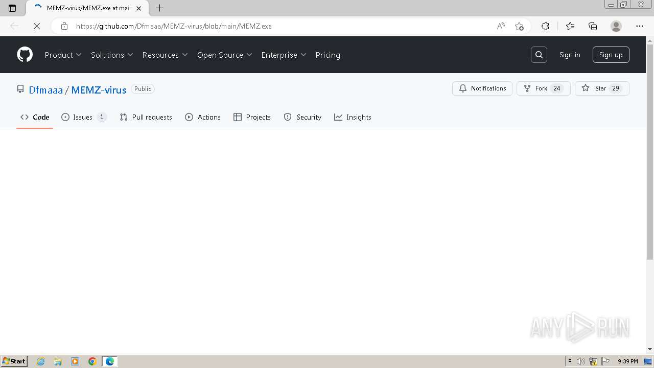
Task: Open a new browser tab
Action: [x=159, y=8]
